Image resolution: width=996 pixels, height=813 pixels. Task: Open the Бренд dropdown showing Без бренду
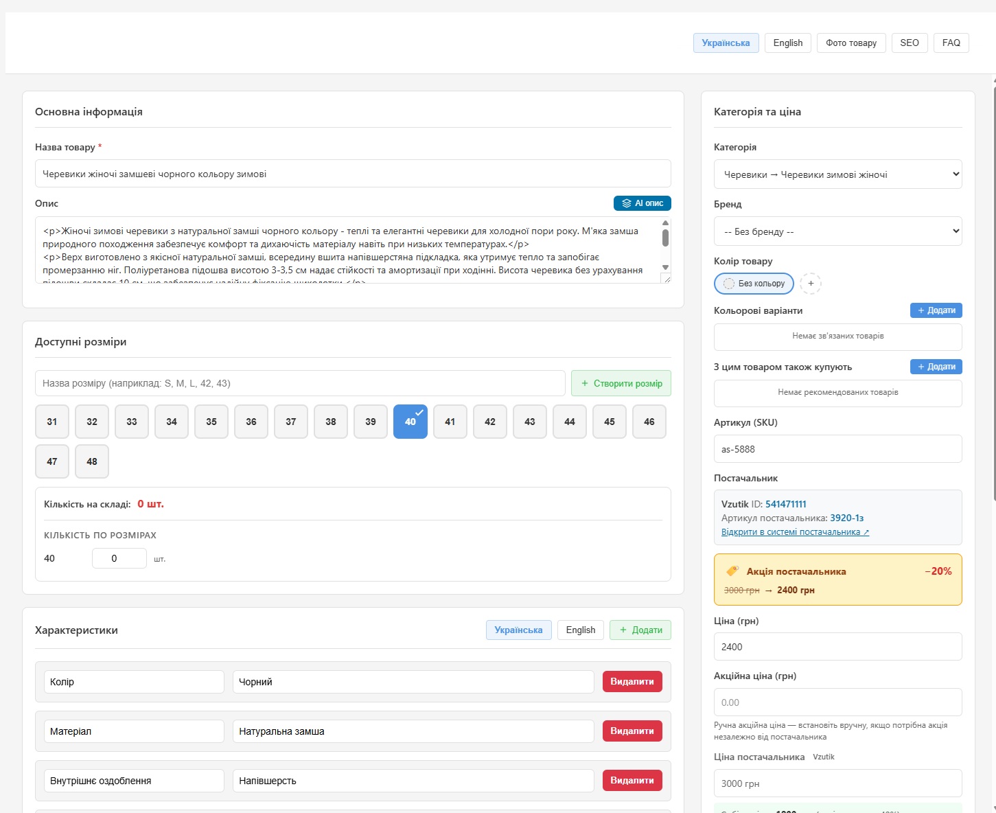coord(837,231)
